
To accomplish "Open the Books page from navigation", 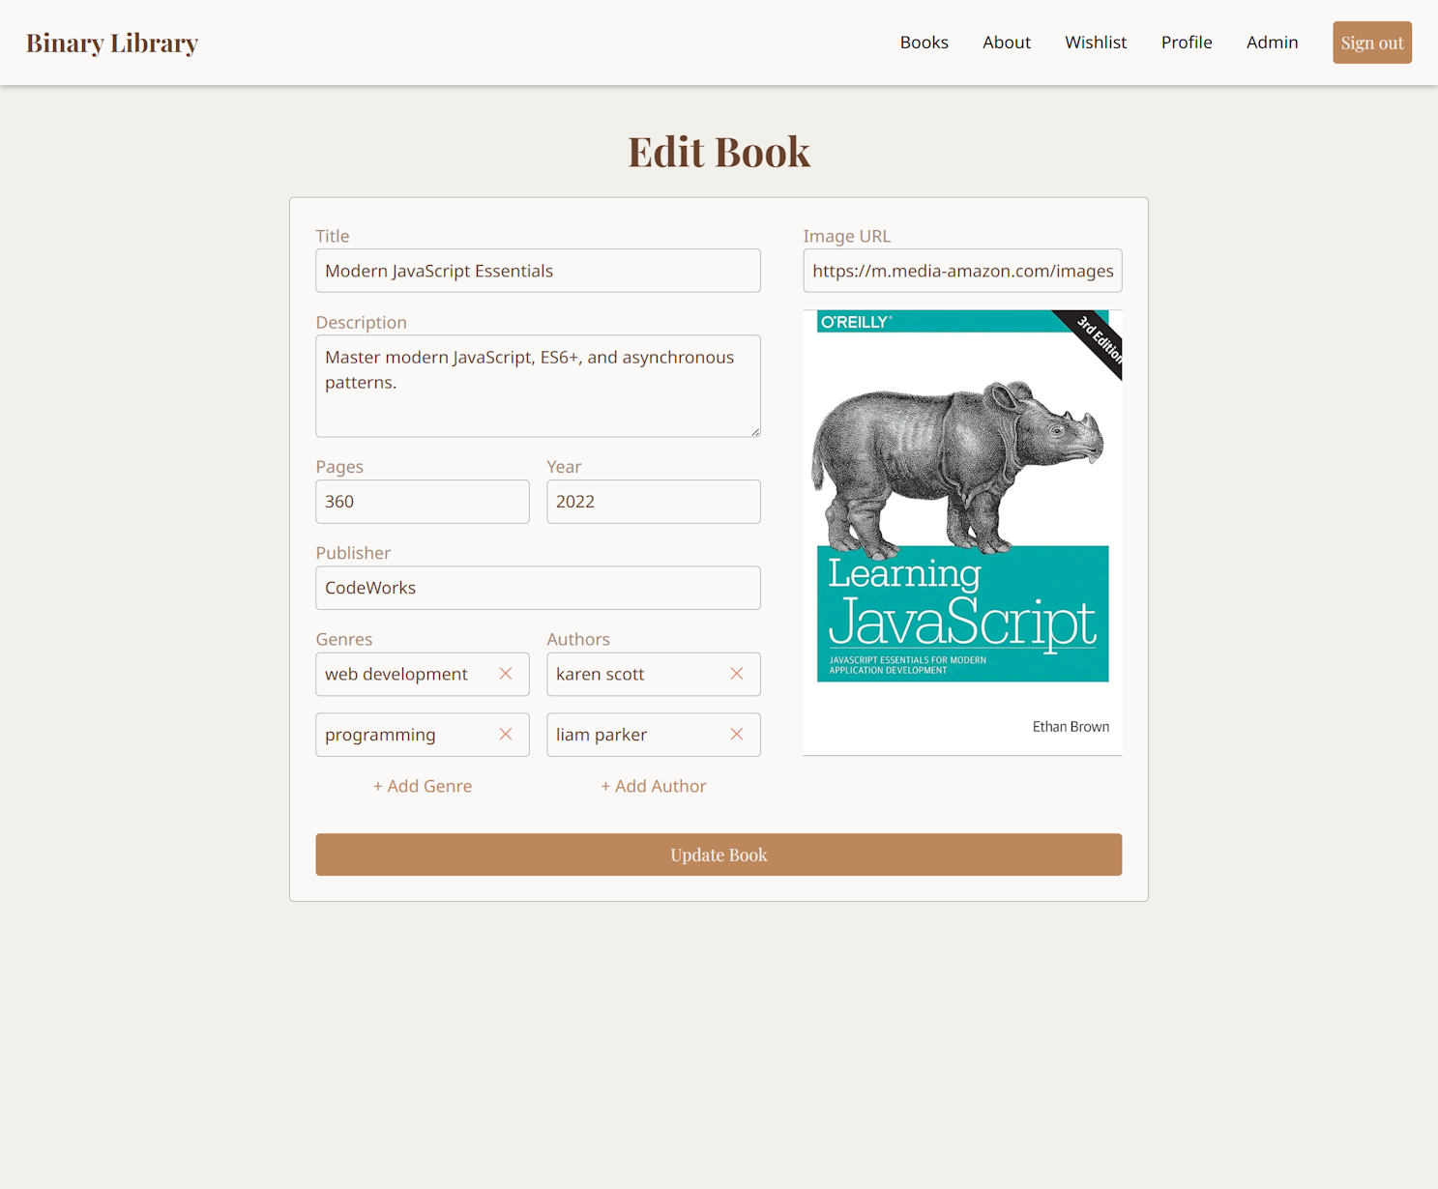I will pyautogui.click(x=924, y=43).
